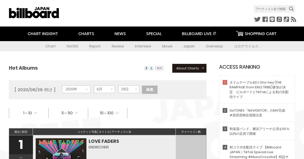Screen dimensions: 304x159
Task: Click the Hot Albums heading
Action: coord(23,68)
